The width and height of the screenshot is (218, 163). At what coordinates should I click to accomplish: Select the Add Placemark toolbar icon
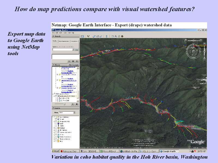coord(88,36)
